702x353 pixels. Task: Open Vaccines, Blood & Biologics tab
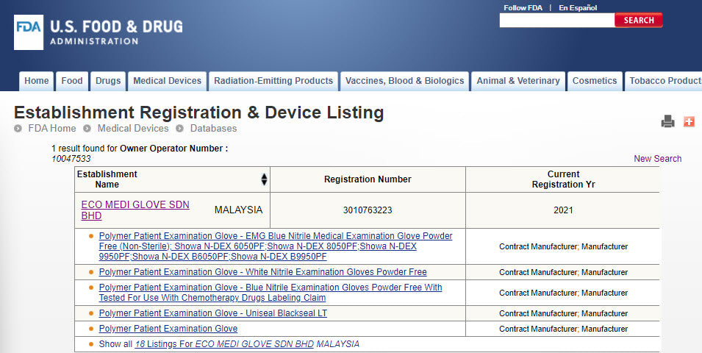[x=404, y=81]
